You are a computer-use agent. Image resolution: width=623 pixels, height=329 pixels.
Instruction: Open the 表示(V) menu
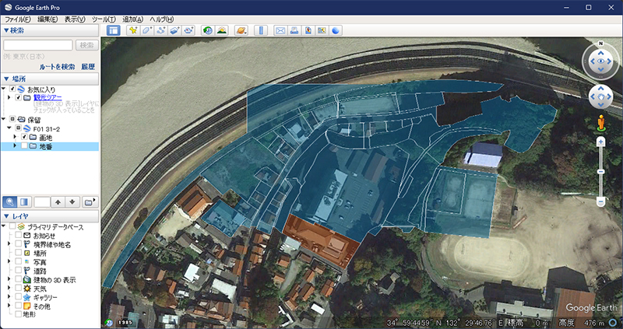pos(75,19)
